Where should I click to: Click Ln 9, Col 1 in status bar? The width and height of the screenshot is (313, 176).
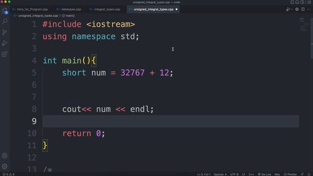(203, 174)
